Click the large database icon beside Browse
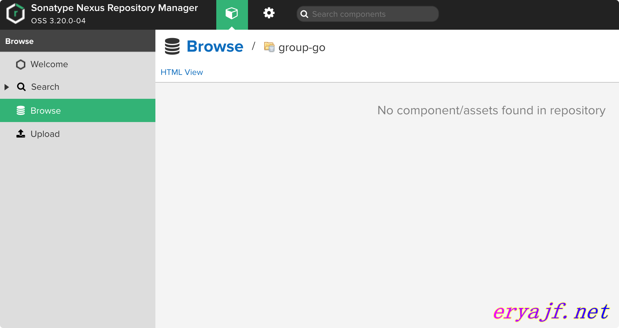619x328 pixels. point(172,46)
